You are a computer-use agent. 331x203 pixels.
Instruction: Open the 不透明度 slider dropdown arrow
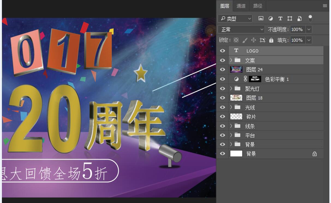point(309,29)
